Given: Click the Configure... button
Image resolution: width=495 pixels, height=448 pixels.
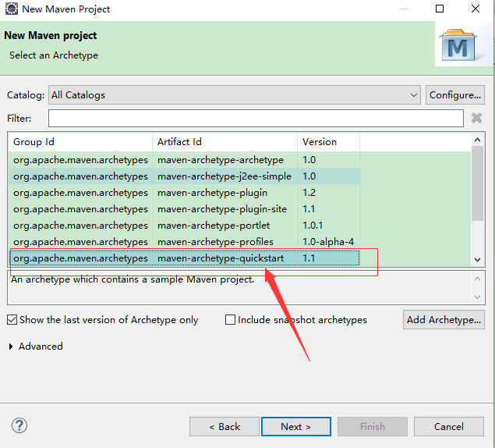Looking at the screenshot, I should tap(455, 95).
